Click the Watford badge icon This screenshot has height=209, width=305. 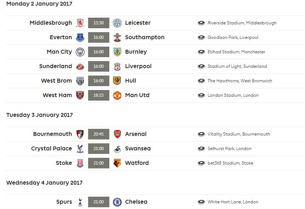tap(117, 163)
